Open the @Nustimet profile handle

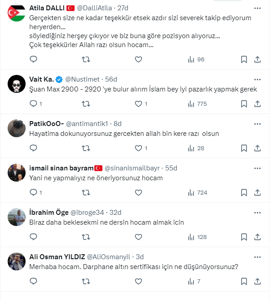click(x=83, y=79)
